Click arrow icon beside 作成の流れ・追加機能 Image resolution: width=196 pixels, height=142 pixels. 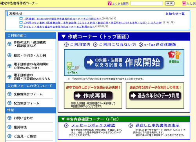[9, 44]
